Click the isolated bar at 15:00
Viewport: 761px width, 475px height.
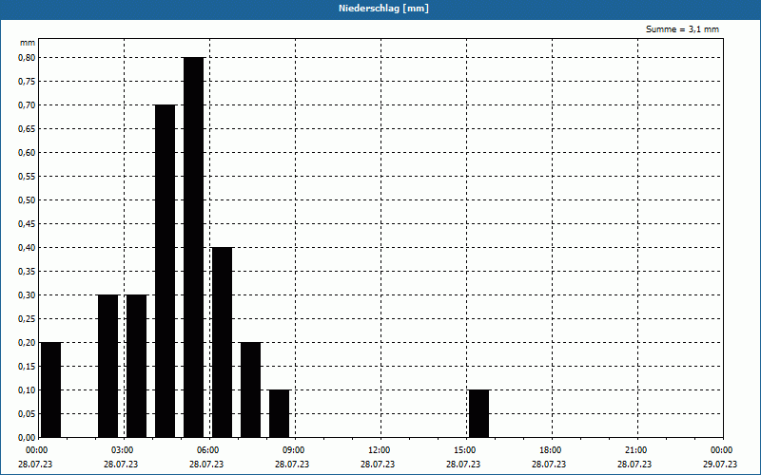click(x=479, y=413)
